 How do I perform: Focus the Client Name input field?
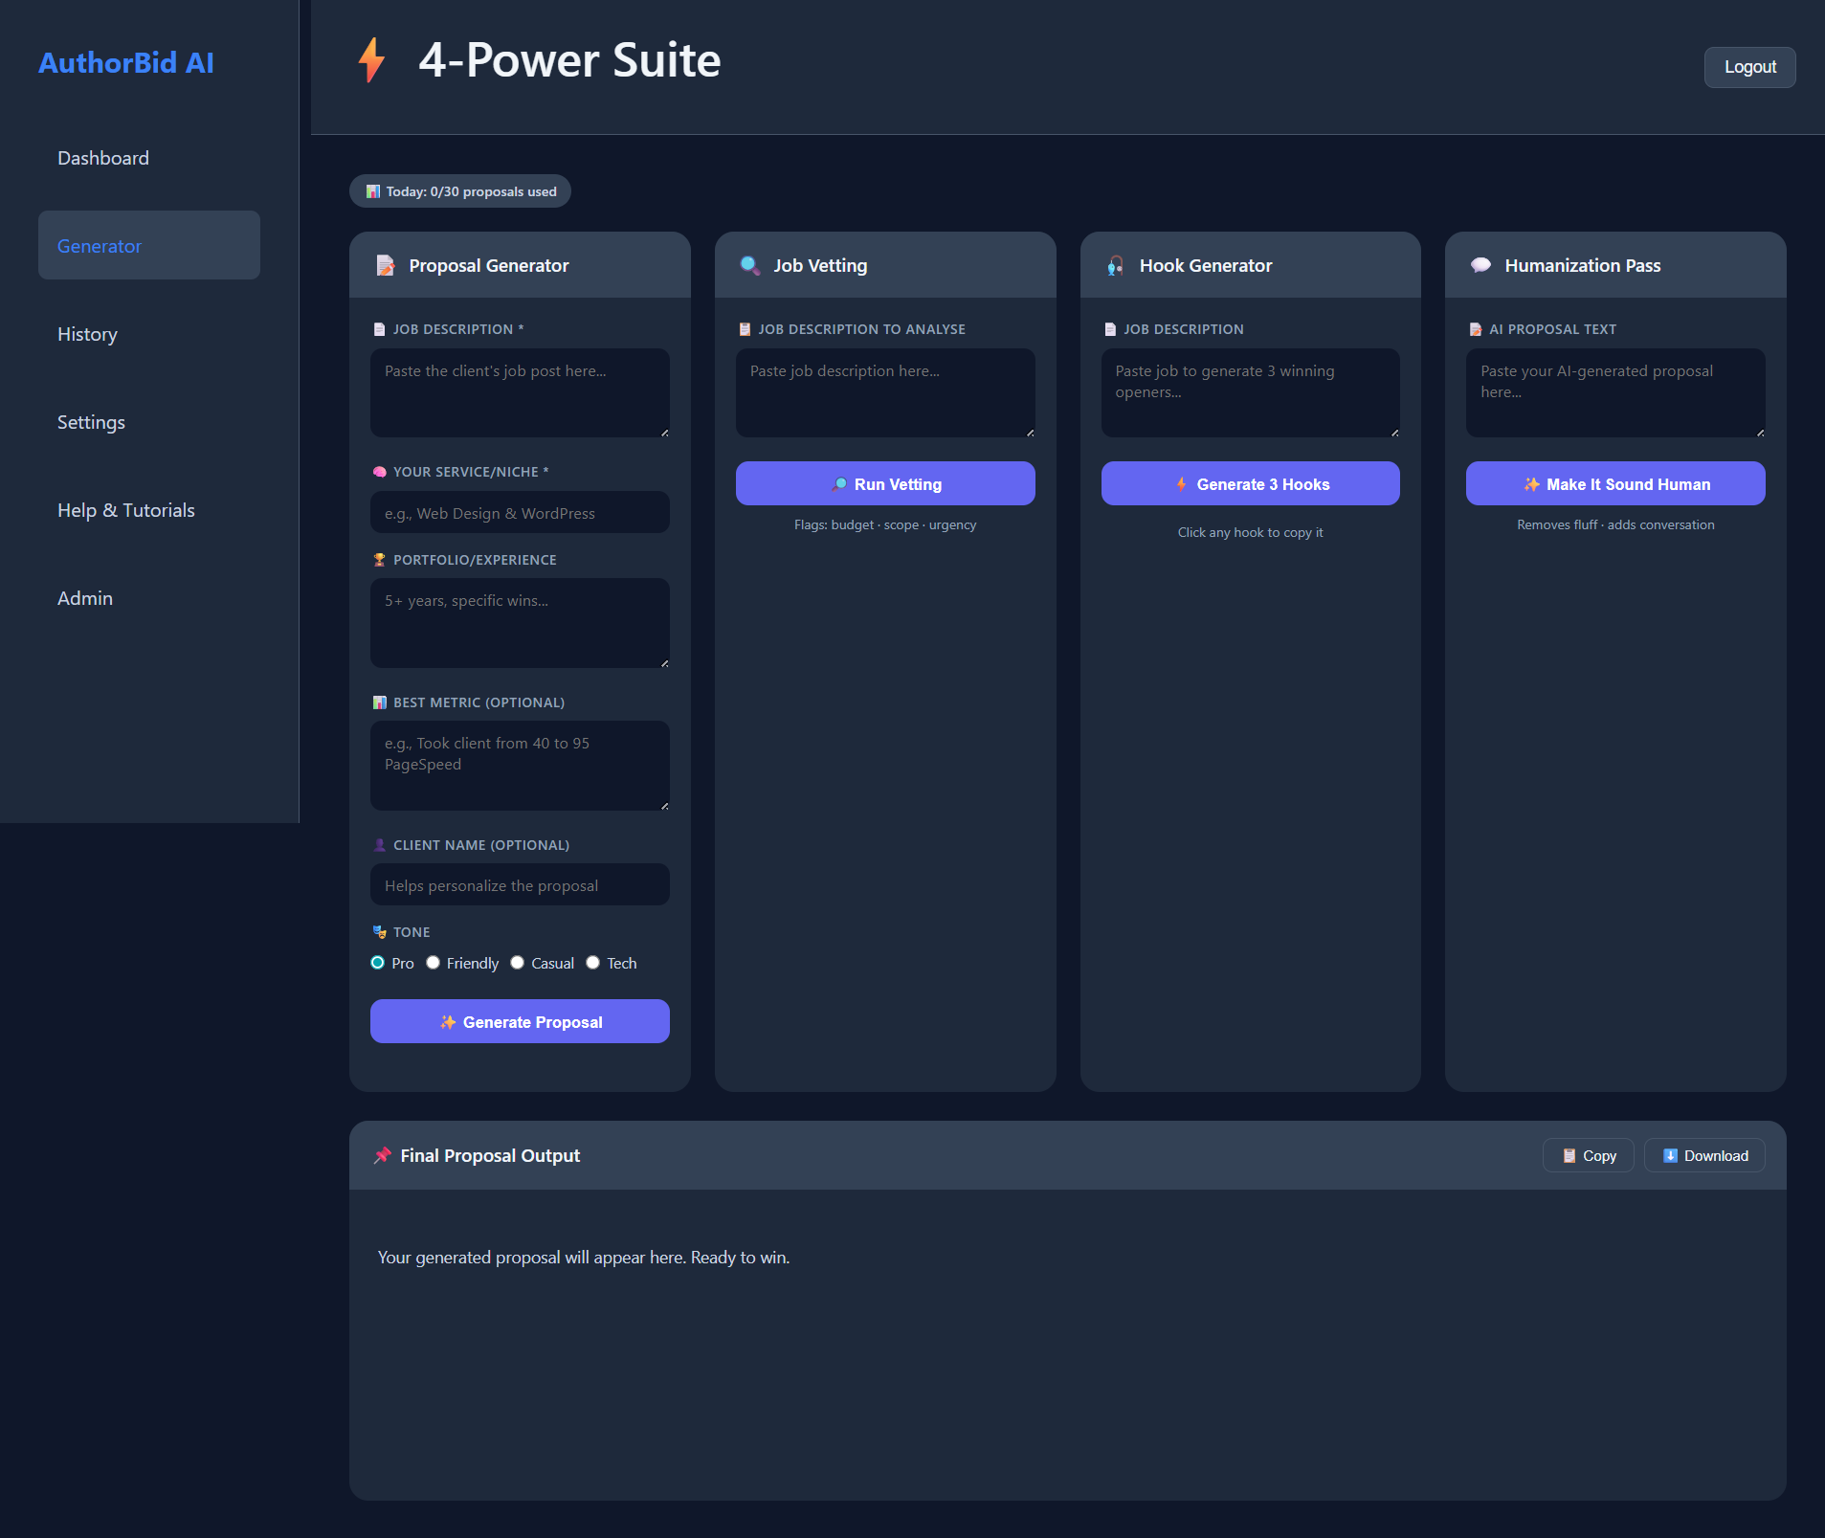click(x=520, y=885)
